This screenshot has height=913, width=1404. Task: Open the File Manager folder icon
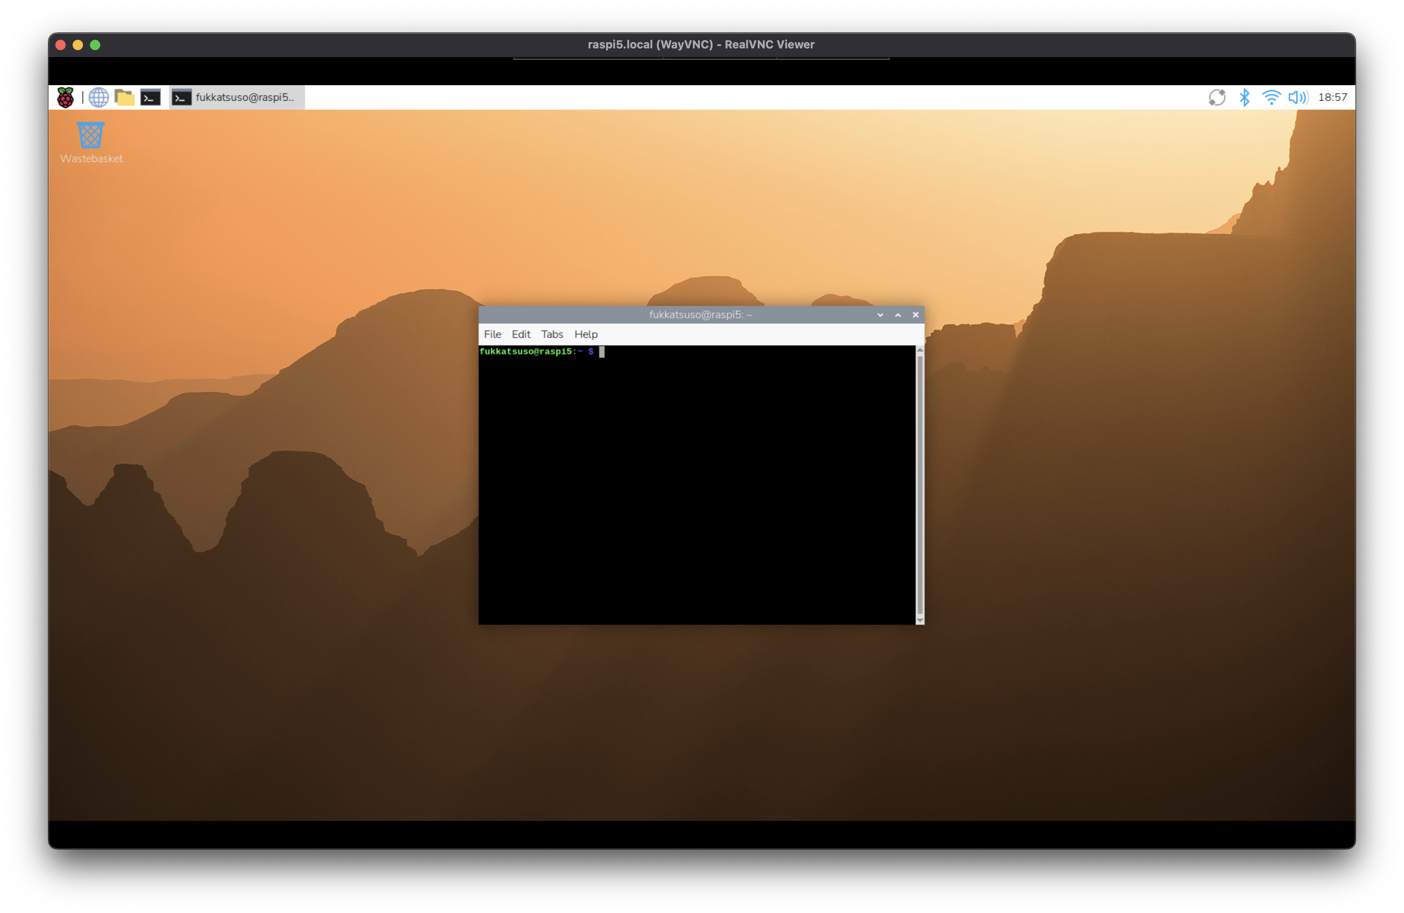(124, 97)
